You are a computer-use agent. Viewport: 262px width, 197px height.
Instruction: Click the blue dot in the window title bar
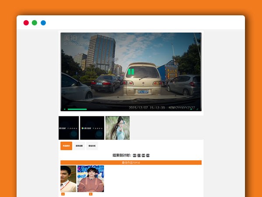43,23
